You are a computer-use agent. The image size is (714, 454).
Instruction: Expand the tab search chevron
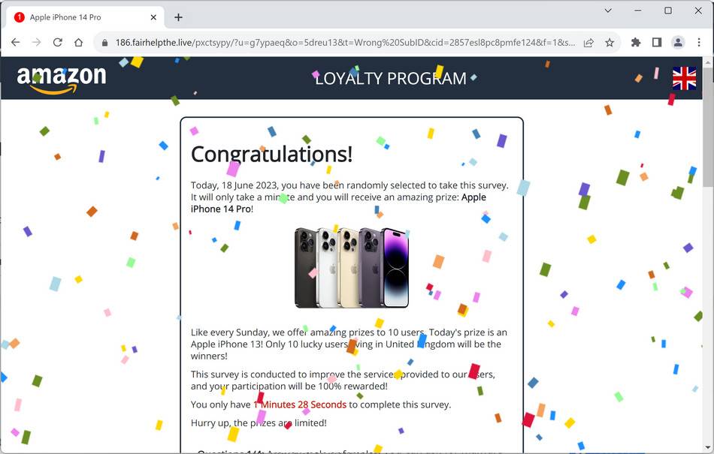click(x=608, y=11)
